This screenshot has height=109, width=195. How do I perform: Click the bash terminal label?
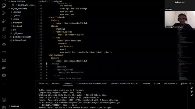[x=185, y=84]
